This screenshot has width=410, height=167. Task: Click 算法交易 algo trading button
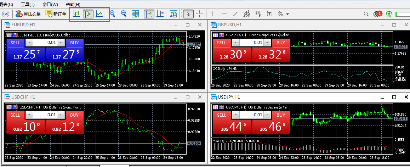(28, 14)
